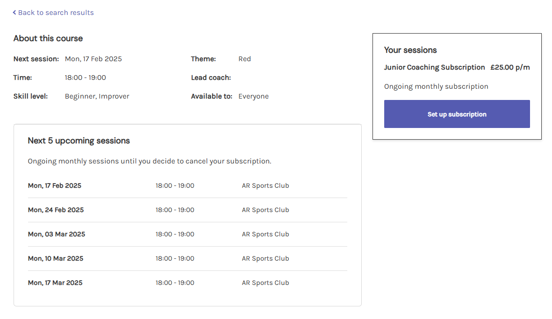Image resolution: width=552 pixels, height=319 pixels.
Task: Select the 'Mon, 17 Mar 2025' session date
Action: (55, 283)
